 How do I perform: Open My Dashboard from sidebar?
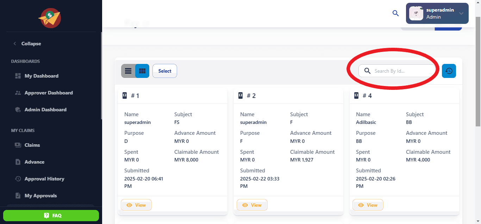coord(41,76)
